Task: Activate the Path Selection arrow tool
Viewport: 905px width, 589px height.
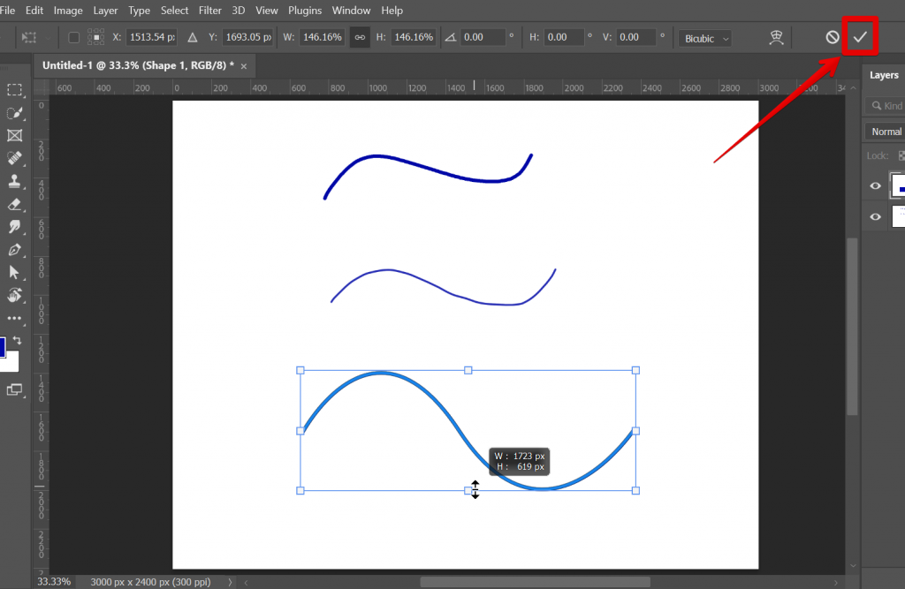Action: pyautogui.click(x=14, y=273)
